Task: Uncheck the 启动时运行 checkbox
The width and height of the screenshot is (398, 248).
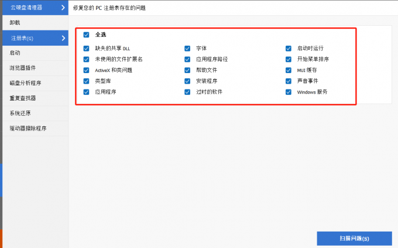Action: coord(289,48)
